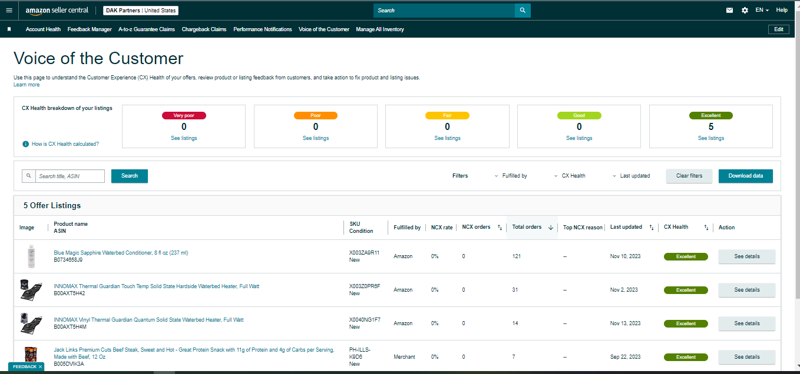Open Performance Notifications
Image resolution: width=800 pixels, height=374 pixels.
click(x=263, y=29)
